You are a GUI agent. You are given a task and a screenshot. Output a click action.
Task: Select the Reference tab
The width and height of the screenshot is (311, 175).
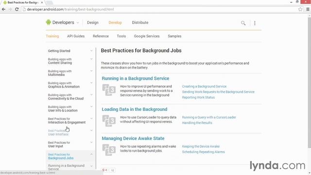[101, 36]
